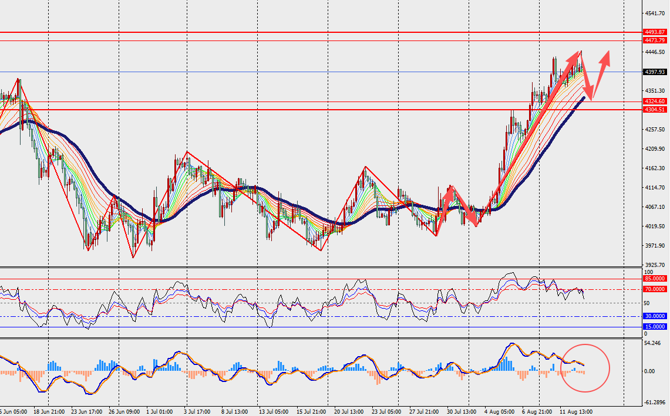Click the 4257.50 price axis label
This screenshot has width=670, height=416.
[x=655, y=130]
